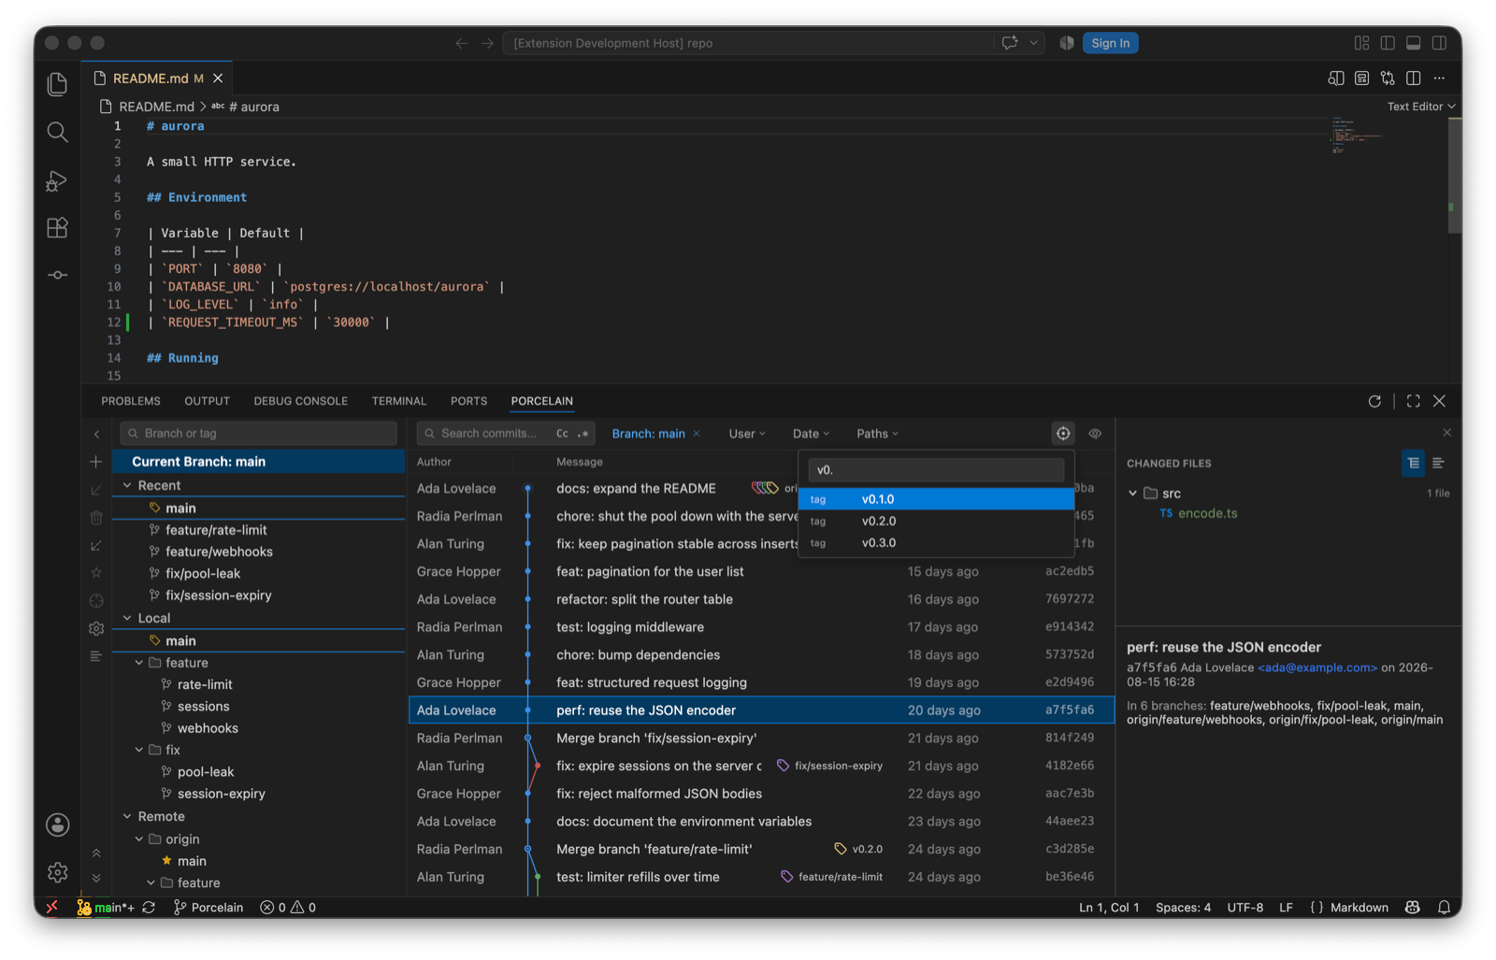This screenshot has width=1496, height=960.
Task: Click the open changes compare icon in editor toolbar
Action: point(1388,79)
